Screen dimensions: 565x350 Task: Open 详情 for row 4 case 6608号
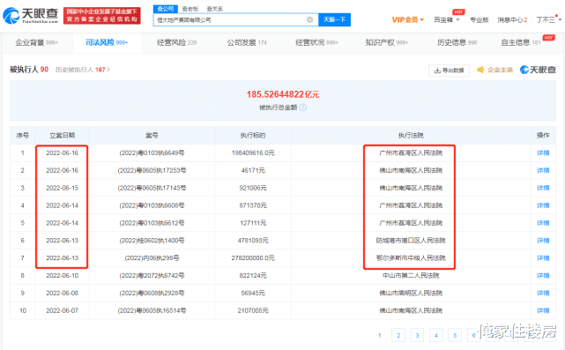coord(543,205)
